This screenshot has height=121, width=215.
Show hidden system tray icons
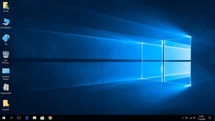pos(183,118)
